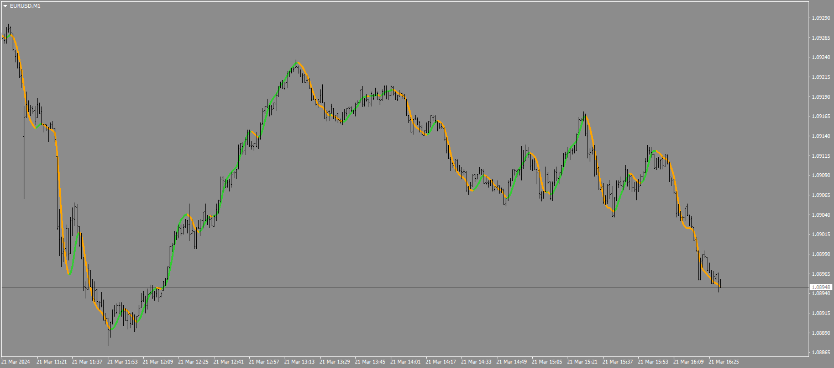Open the chart menu triangle beside EURUSD,M1
The height and width of the screenshot is (368, 834).
(5, 6)
